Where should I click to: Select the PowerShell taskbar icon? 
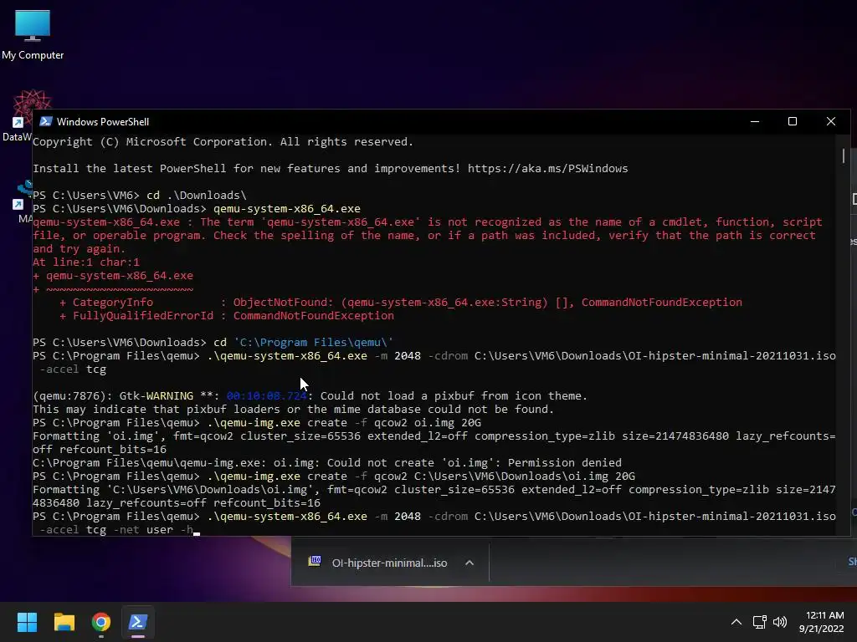[x=138, y=622]
